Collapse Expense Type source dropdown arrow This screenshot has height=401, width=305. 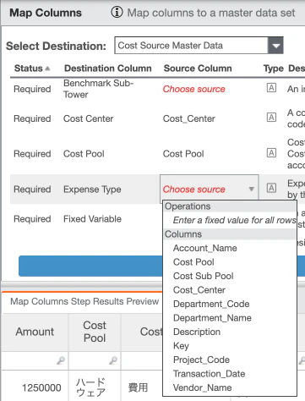click(x=251, y=189)
